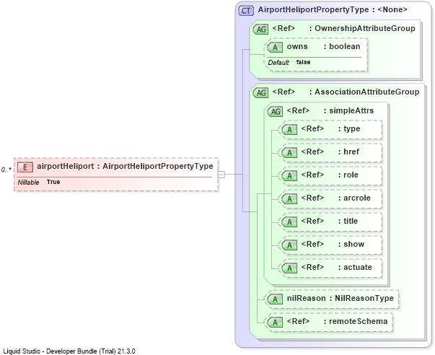Select the owns : boolean attribute
The height and width of the screenshot is (355, 435).
point(323,46)
